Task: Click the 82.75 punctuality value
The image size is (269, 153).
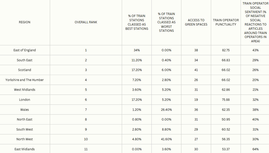Action: [x=226, y=50]
